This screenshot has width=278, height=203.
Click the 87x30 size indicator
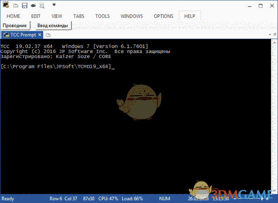pyautogui.click(x=88, y=198)
